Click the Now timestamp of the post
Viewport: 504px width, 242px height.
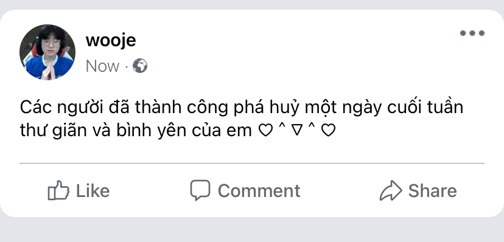102,66
